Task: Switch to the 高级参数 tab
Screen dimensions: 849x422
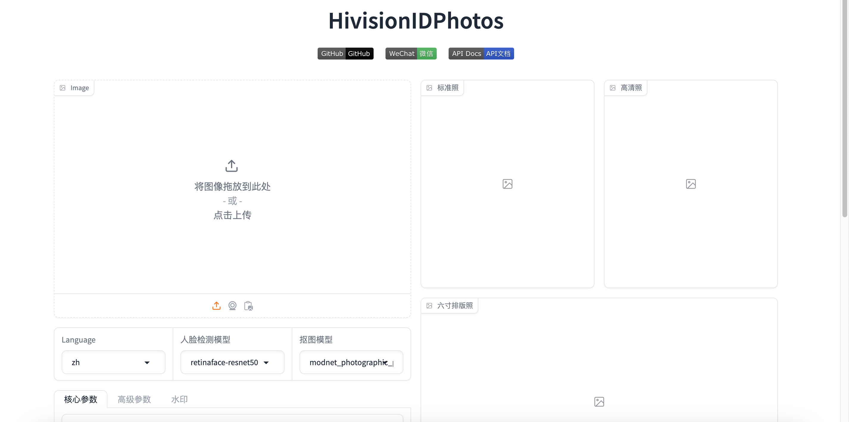Action: coord(134,399)
